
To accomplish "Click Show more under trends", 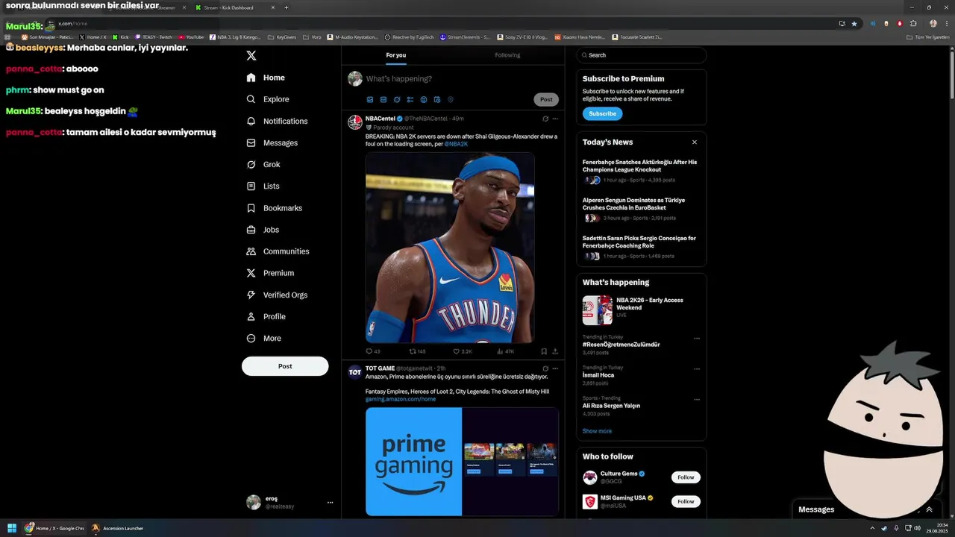I will click(x=597, y=431).
